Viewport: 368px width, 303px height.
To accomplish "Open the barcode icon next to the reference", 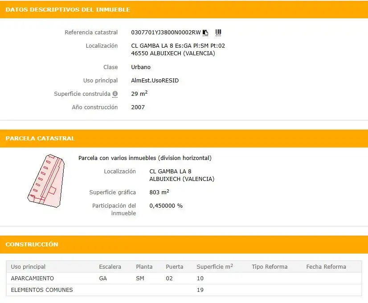I will click(x=218, y=33).
